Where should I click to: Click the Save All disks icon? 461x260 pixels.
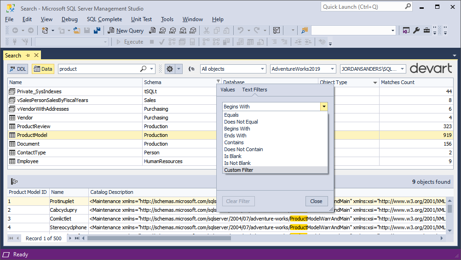tap(97, 30)
